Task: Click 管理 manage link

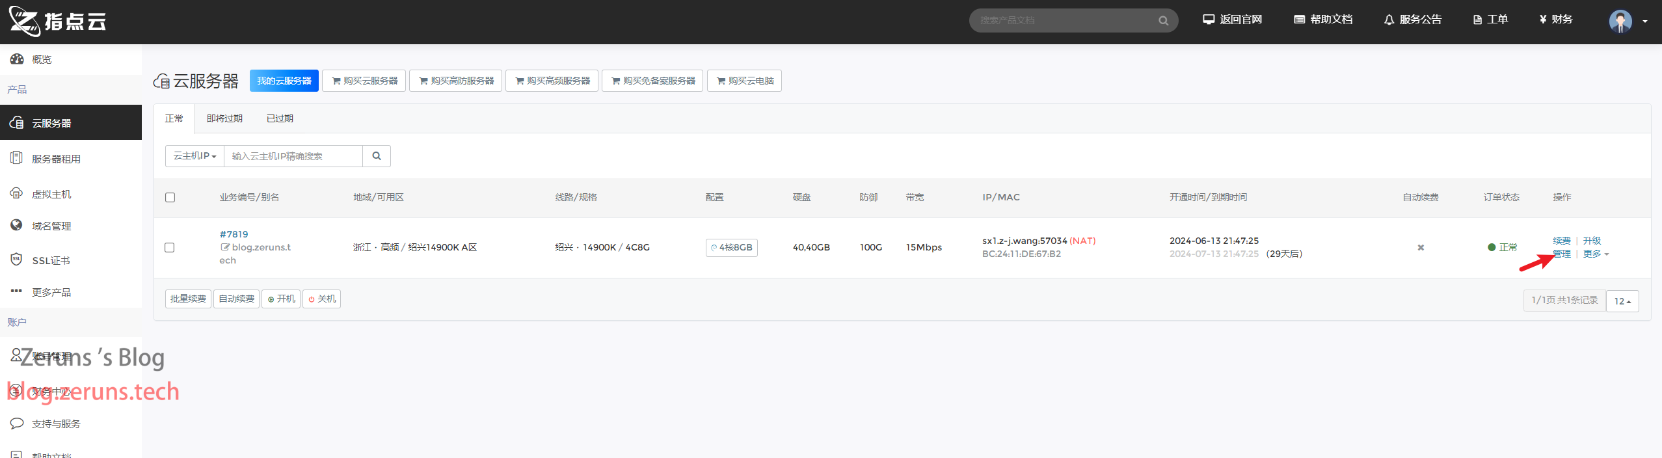Action: coord(1562,254)
